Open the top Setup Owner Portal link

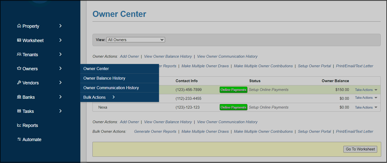(314, 66)
